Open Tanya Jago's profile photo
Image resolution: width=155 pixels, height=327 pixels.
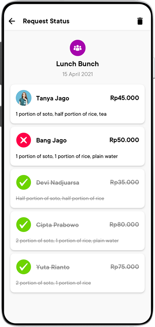[x=24, y=98]
